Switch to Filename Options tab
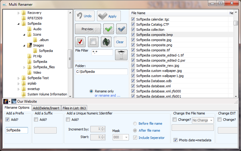The height and width of the screenshot is (151, 241). coord(17,108)
